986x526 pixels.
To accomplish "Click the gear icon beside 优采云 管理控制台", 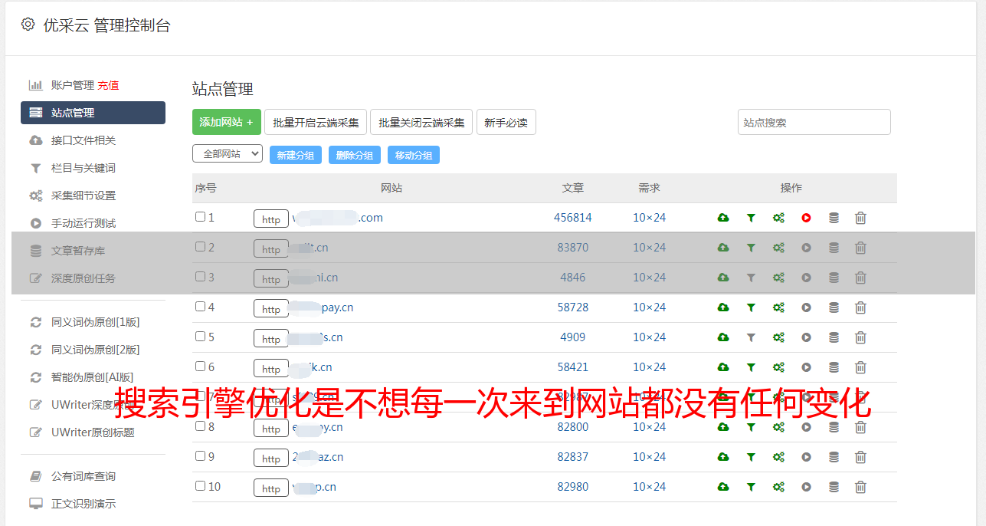I will pos(28,25).
